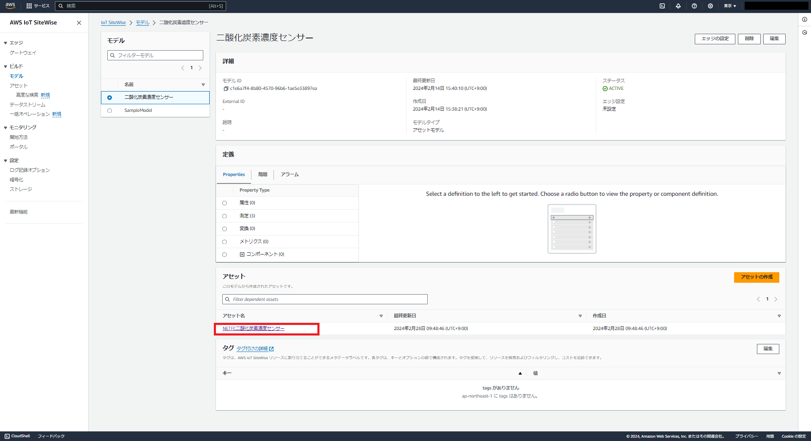
Task: Collapse the ビルド navigation section
Action: 5,66
